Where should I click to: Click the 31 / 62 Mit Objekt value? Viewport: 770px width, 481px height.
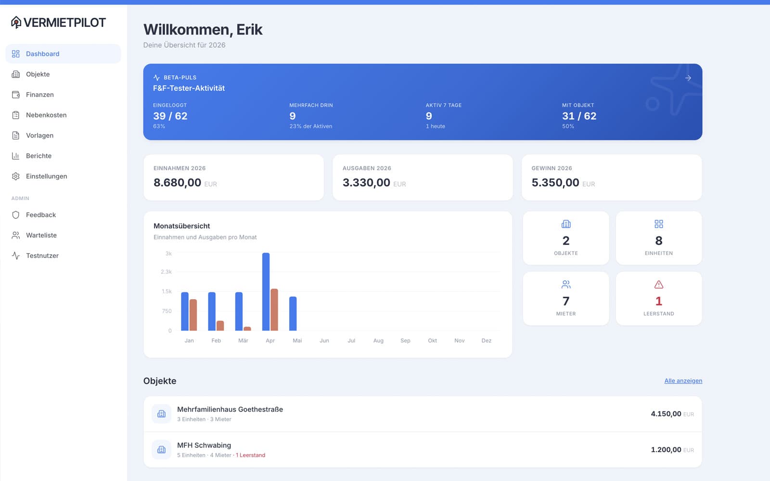pyautogui.click(x=579, y=116)
